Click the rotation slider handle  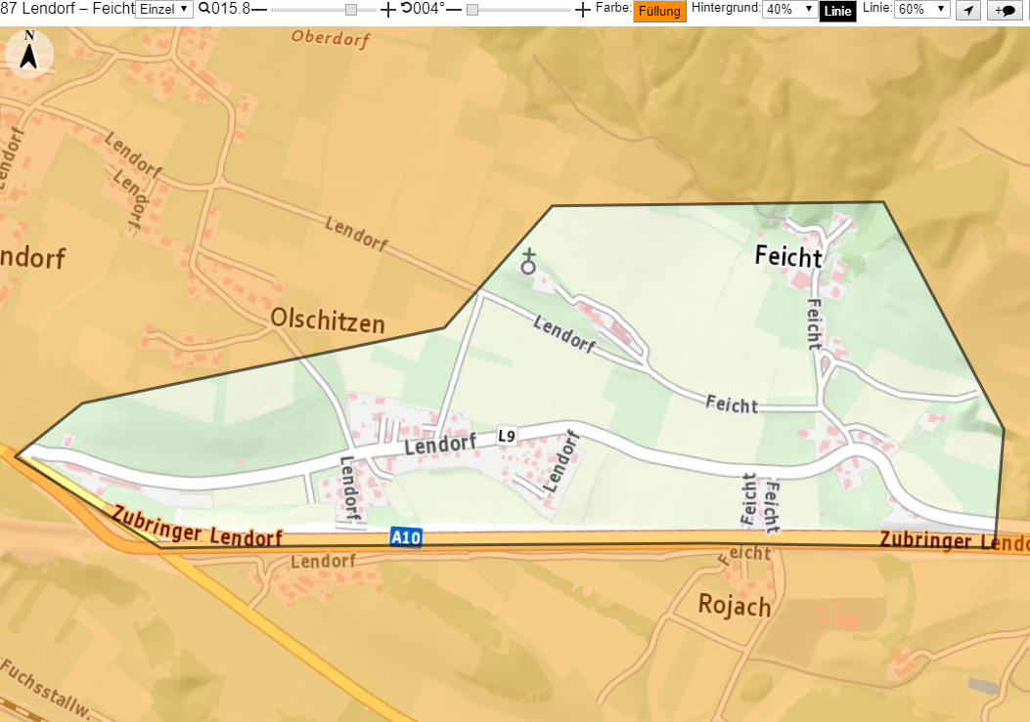click(x=472, y=10)
